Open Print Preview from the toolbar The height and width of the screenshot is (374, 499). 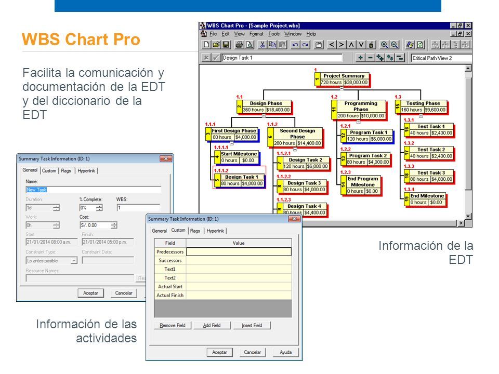[x=249, y=45]
